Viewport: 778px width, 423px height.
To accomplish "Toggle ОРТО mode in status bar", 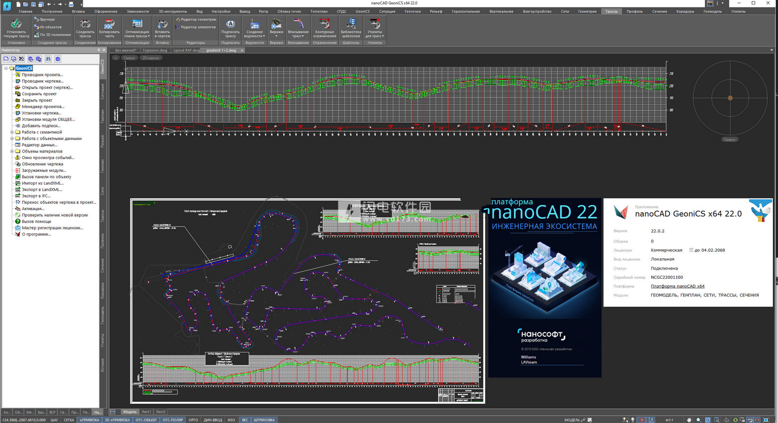I will (x=193, y=420).
